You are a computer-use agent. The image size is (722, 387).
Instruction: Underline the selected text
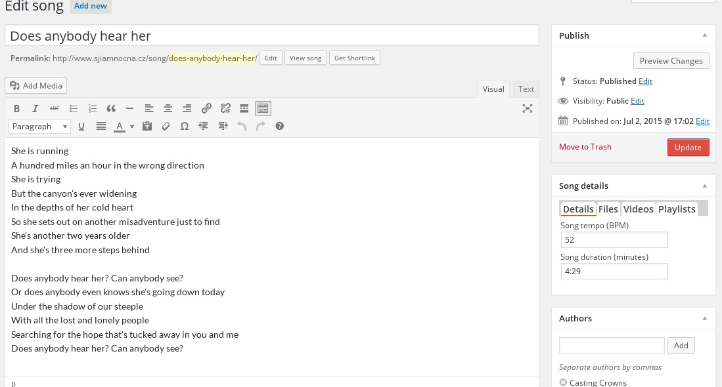pos(81,127)
